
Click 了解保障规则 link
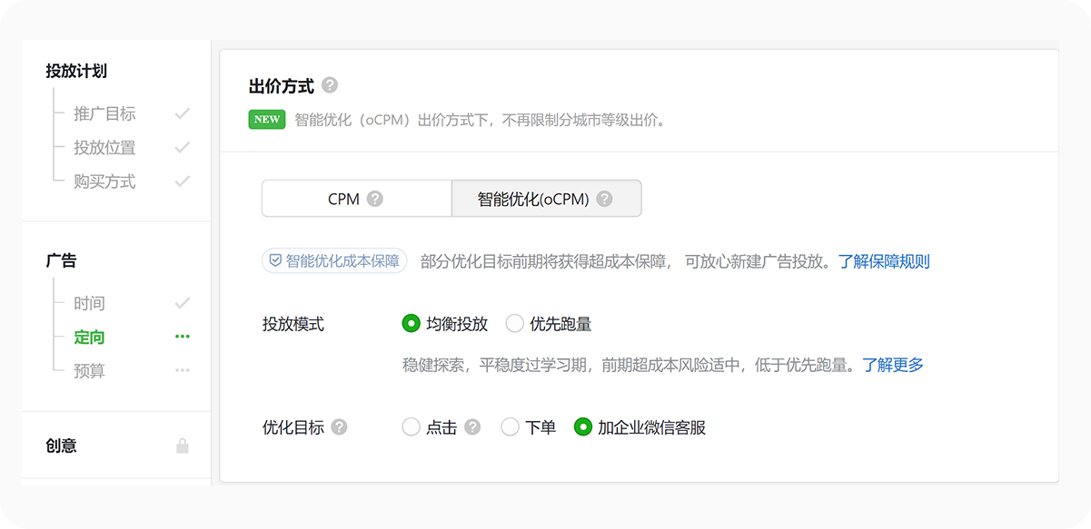884,261
